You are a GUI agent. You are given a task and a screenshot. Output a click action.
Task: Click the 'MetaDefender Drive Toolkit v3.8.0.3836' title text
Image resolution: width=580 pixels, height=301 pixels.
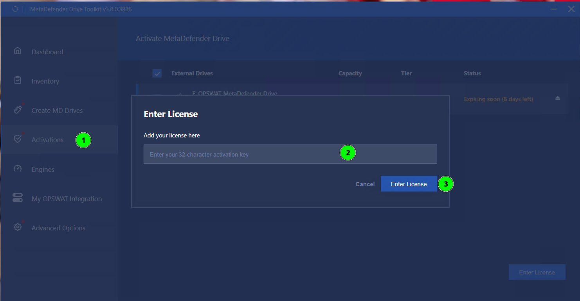pos(81,9)
